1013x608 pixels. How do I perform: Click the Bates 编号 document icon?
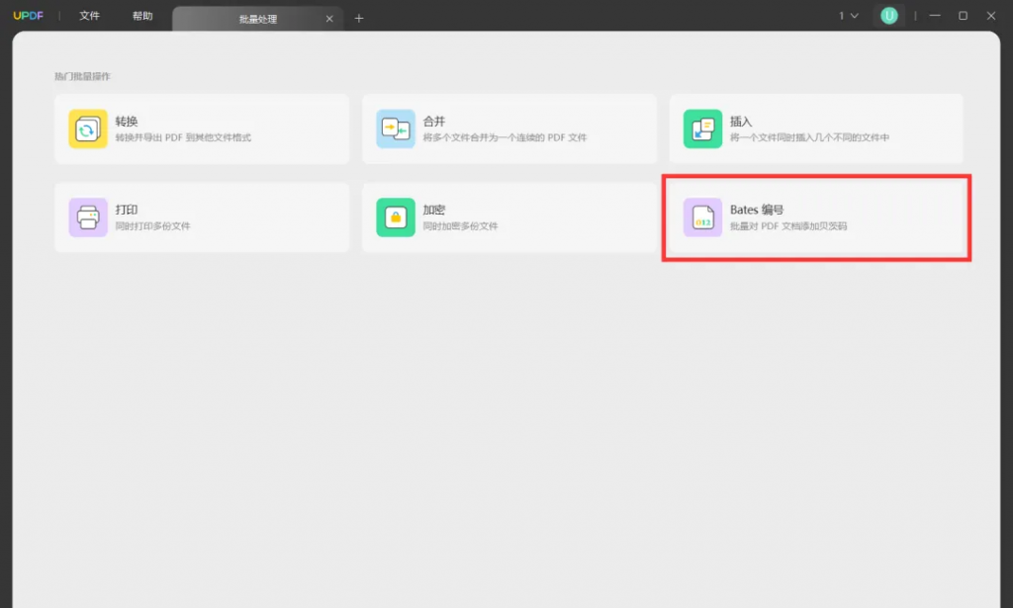703,217
